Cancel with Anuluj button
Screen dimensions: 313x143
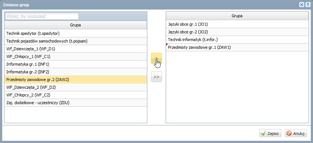click(296, 133)
